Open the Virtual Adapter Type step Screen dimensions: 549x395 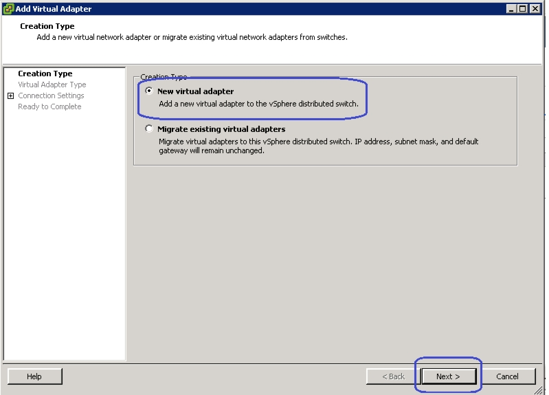pos(52,84)
